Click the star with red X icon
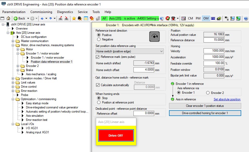The image size is (249, 152). pyautogui.click(x=92, y=18)
